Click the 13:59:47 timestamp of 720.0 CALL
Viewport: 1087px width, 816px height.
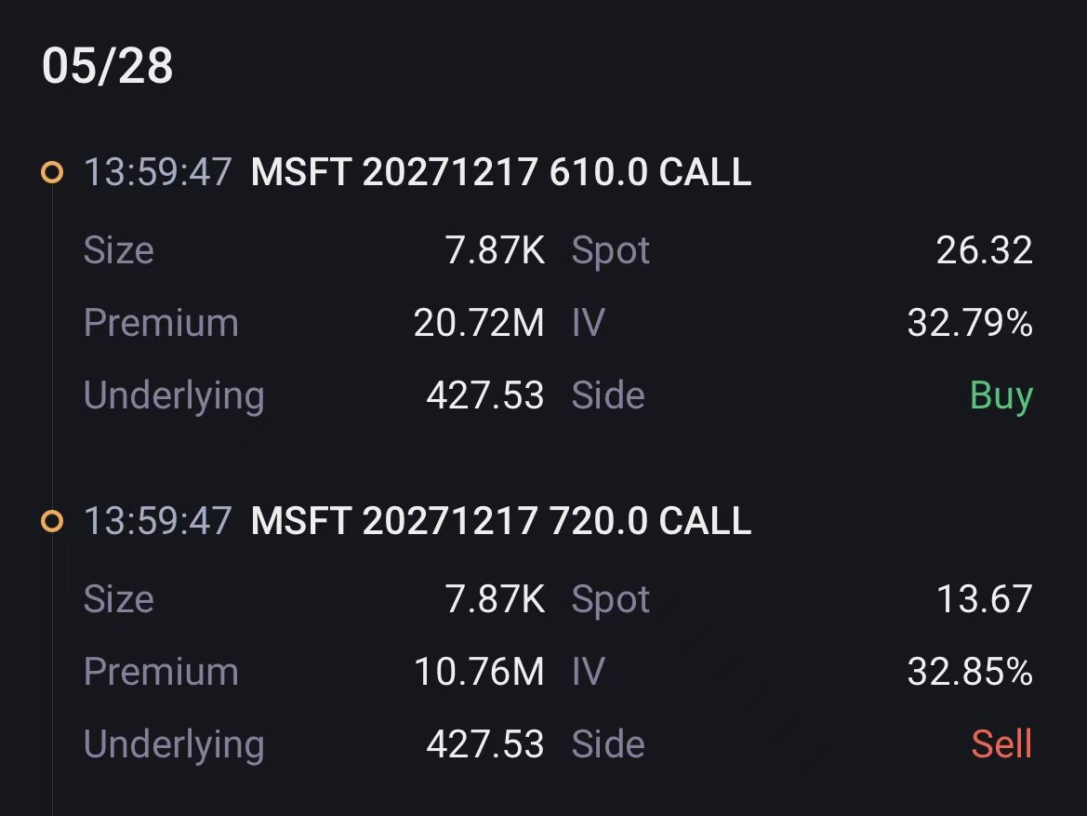157,521
